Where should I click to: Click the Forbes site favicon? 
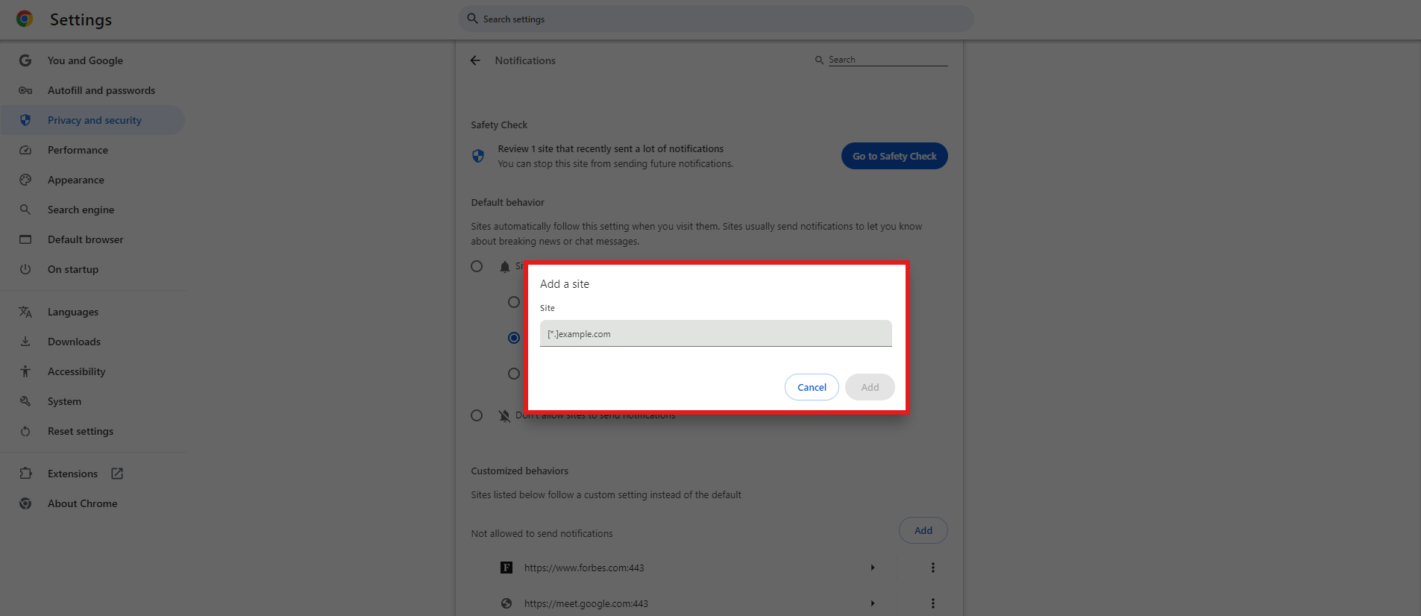(506, 568)
